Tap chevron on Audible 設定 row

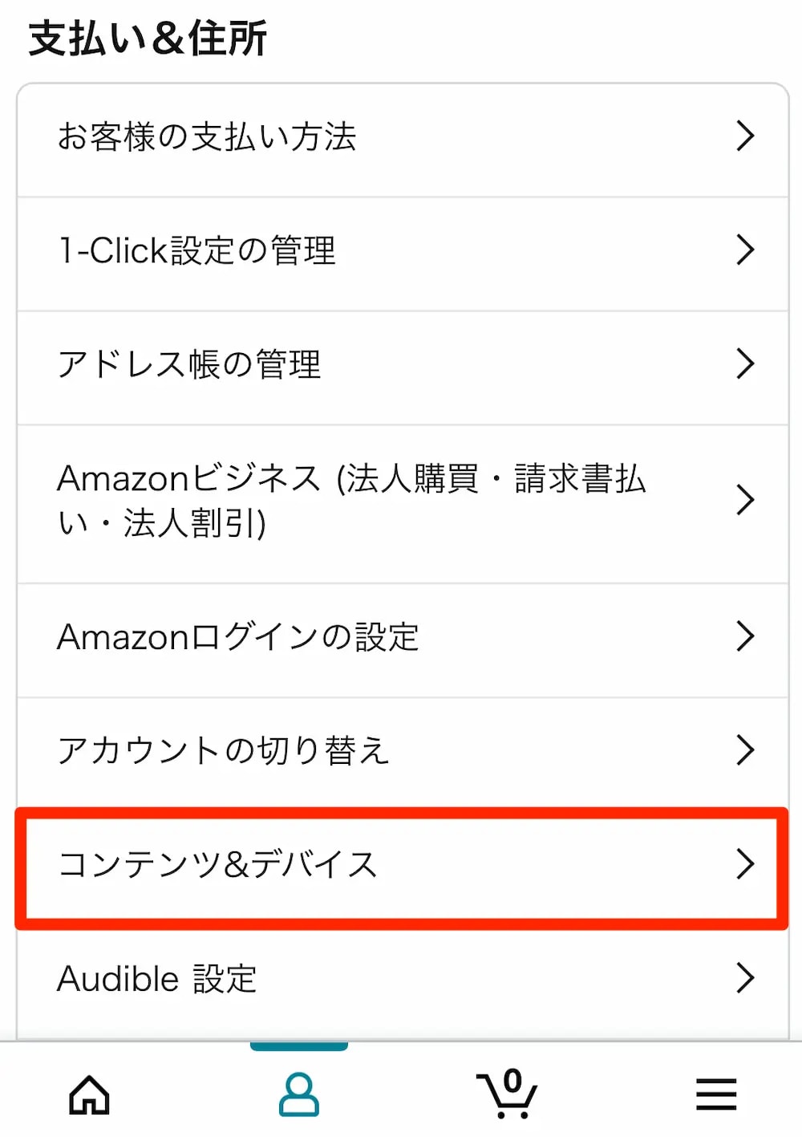pyautogui.click(x=745, y=978)
